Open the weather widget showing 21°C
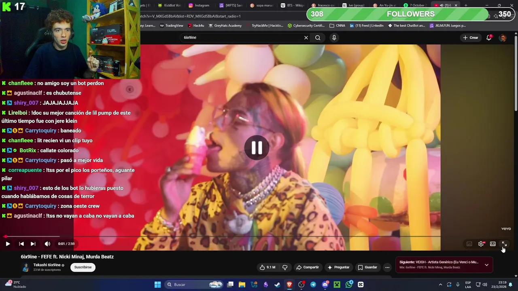The height and width of the screenshot is (291, 518). pyautogui.click(x=15, y=284)
